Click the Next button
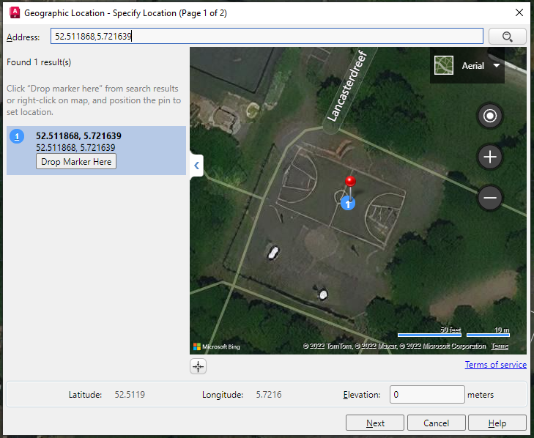This screenshot has width=534, height=438. click(375, 423)
